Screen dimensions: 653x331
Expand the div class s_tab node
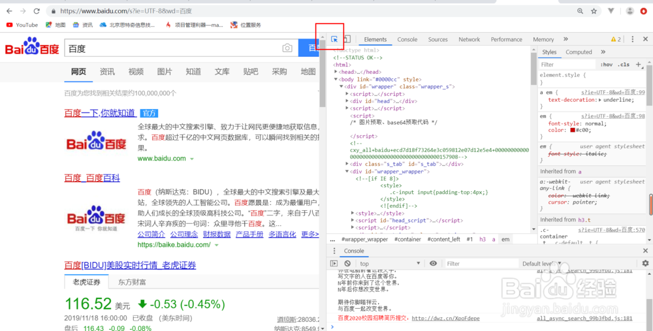point(347,164)
